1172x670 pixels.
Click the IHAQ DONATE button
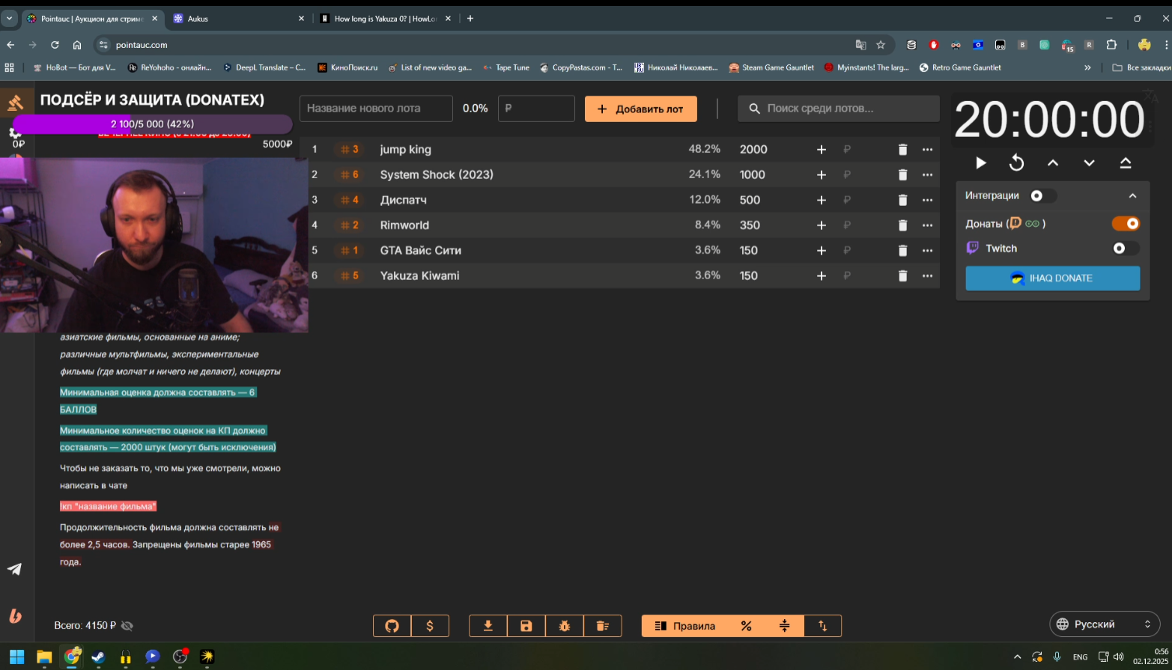pos(1052,278)
